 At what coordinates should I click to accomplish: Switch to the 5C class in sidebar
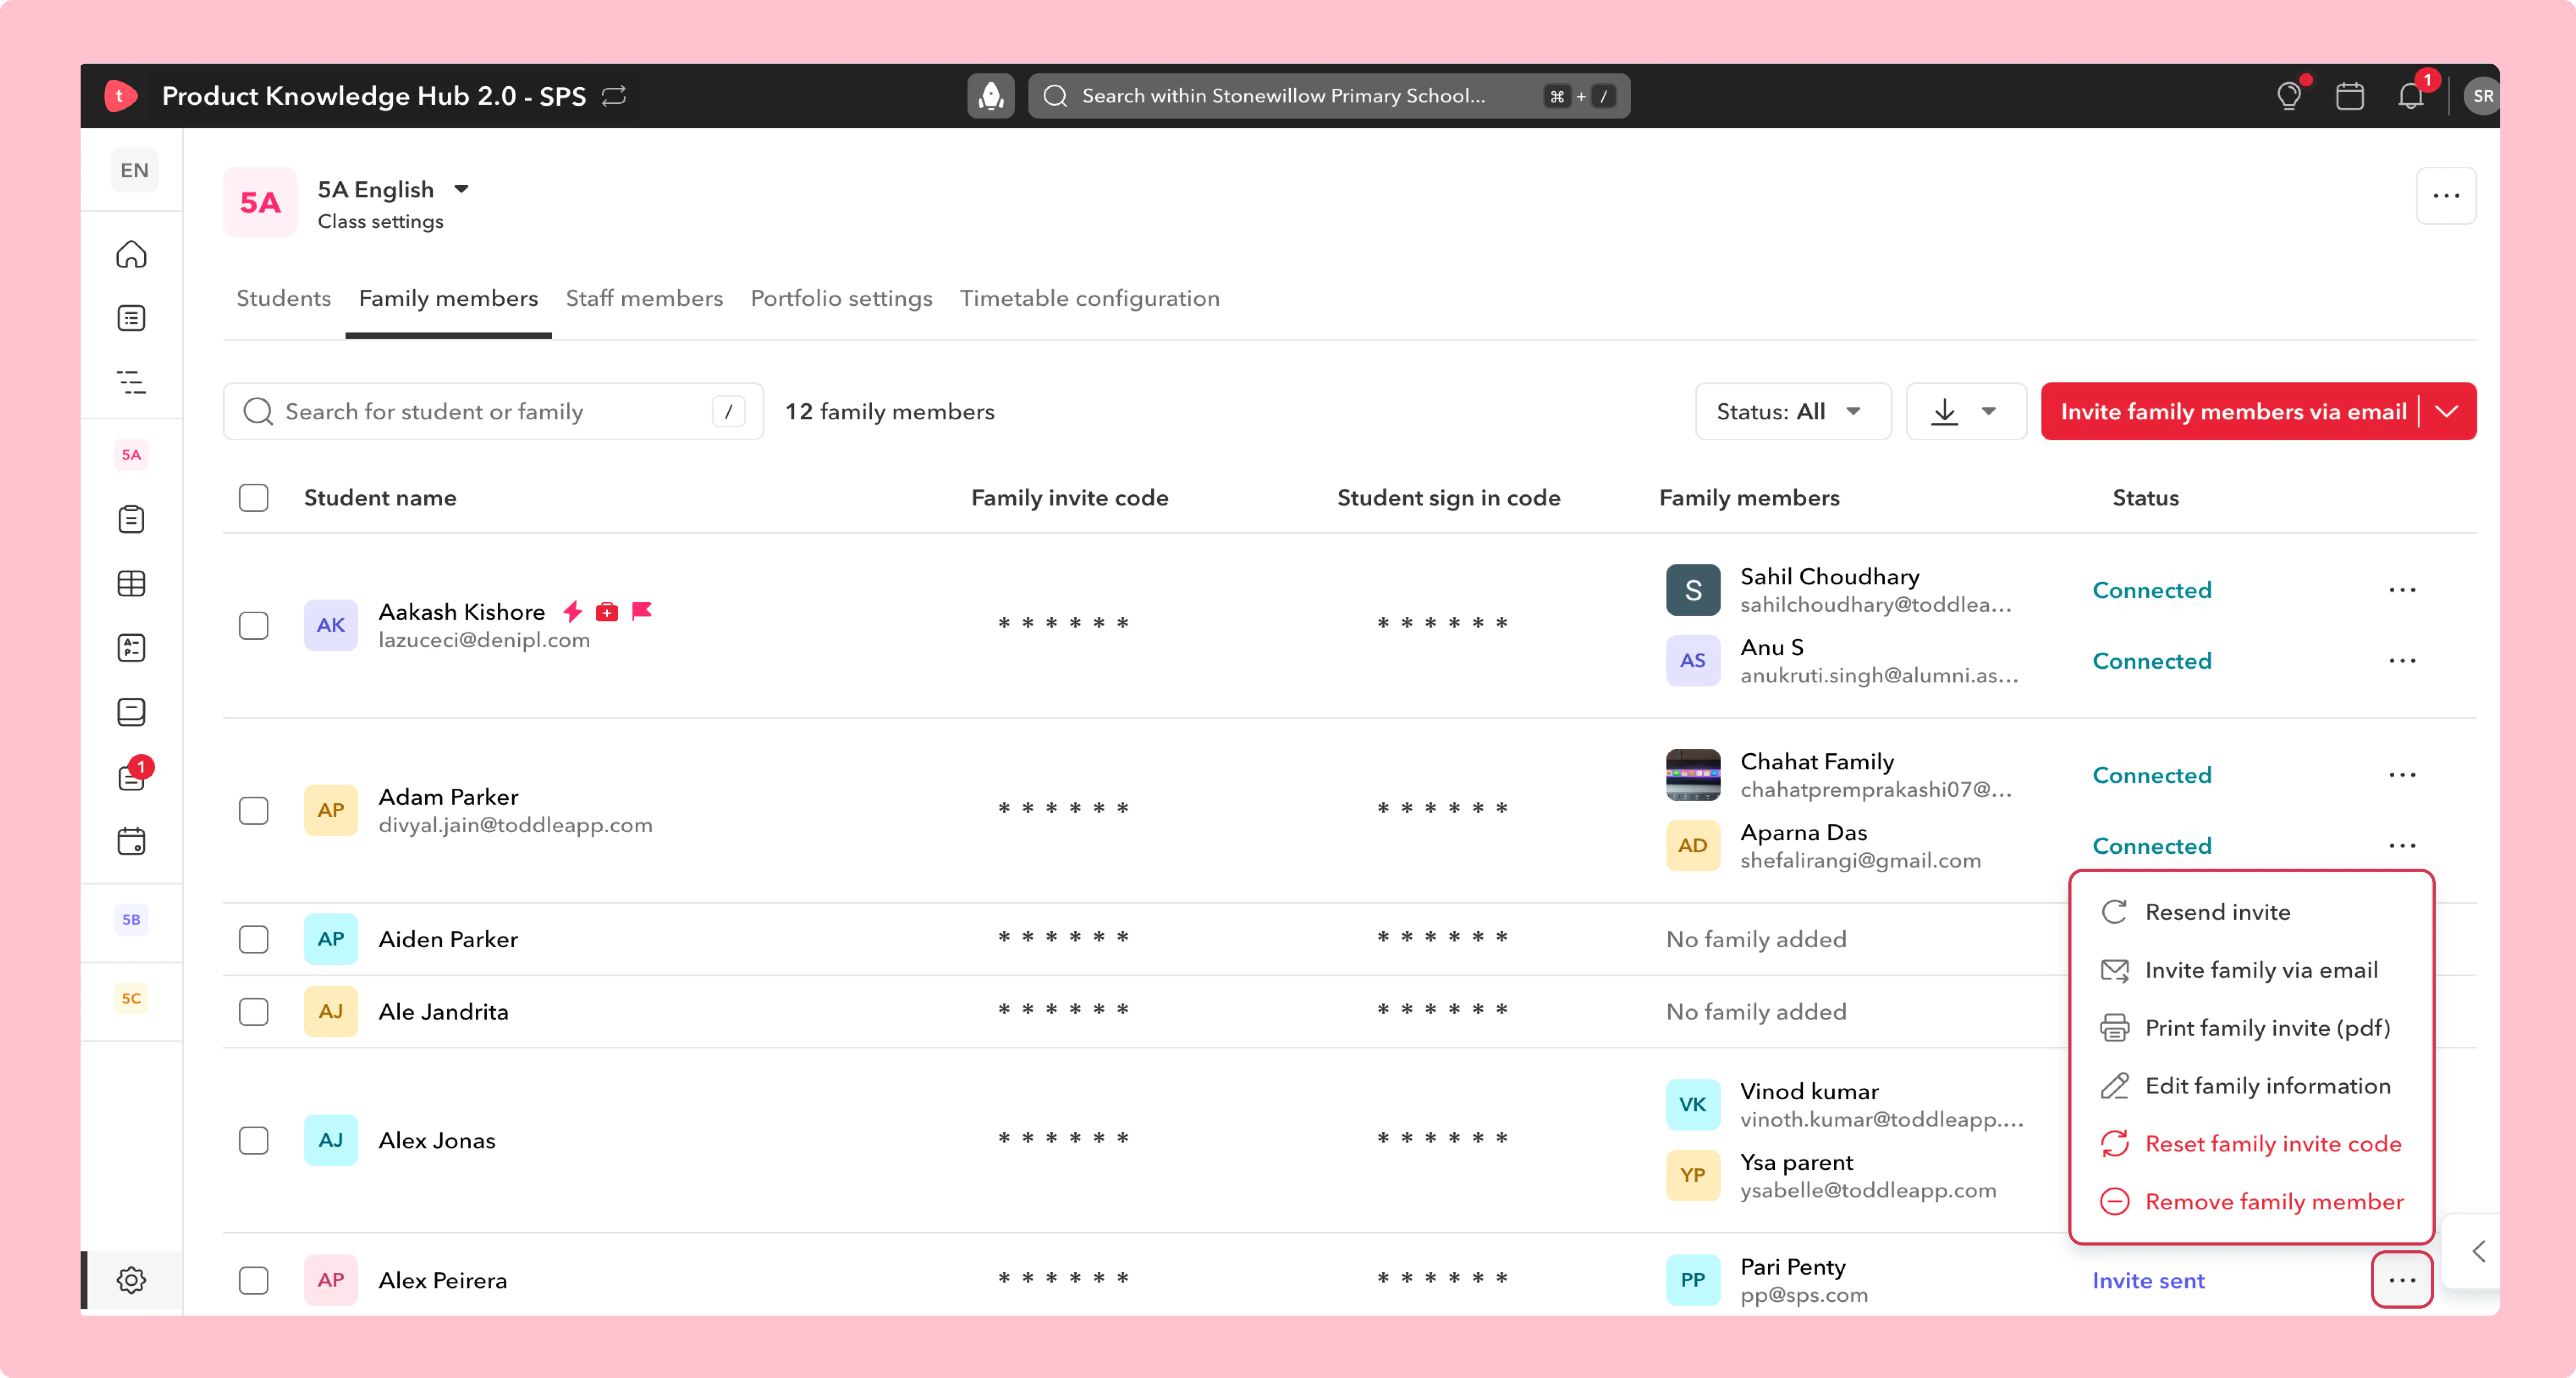coord(131,998)
